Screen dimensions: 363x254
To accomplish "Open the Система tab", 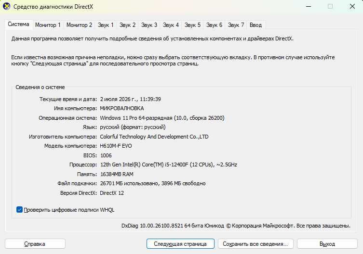I will coord(18,24).
